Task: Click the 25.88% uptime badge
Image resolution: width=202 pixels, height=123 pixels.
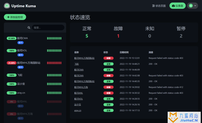Action: pos(12,63)
